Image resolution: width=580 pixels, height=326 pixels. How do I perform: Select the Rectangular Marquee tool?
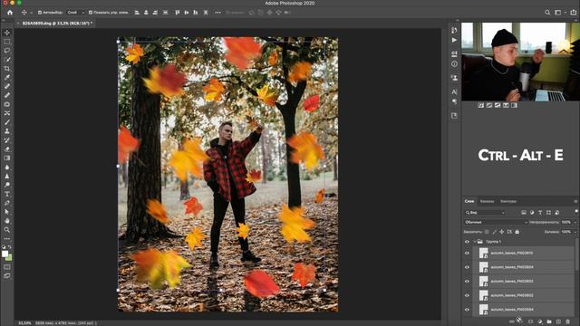[7, 42]
